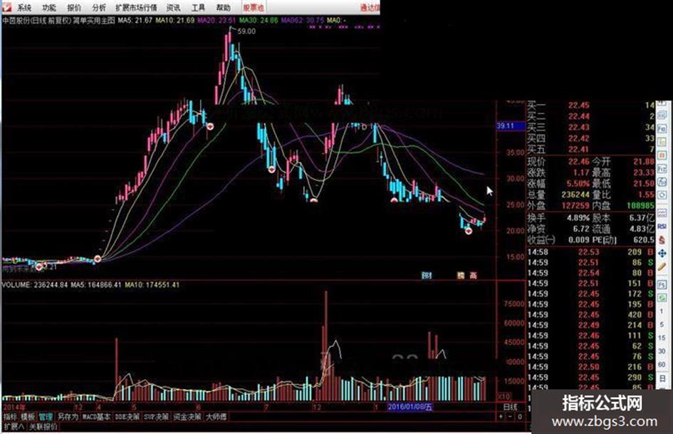Click the 指标 tab

(10, 417)
